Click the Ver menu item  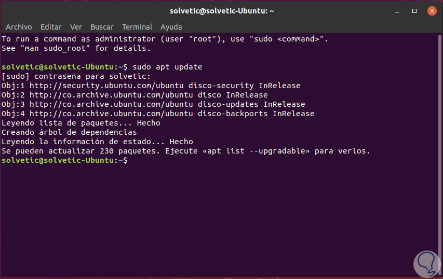click(76, 27)
